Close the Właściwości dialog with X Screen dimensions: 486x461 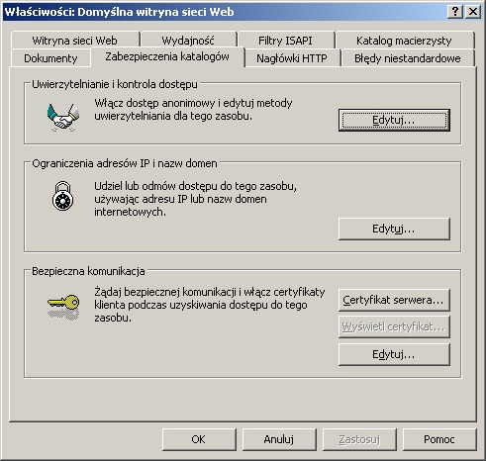click(472, 12)
